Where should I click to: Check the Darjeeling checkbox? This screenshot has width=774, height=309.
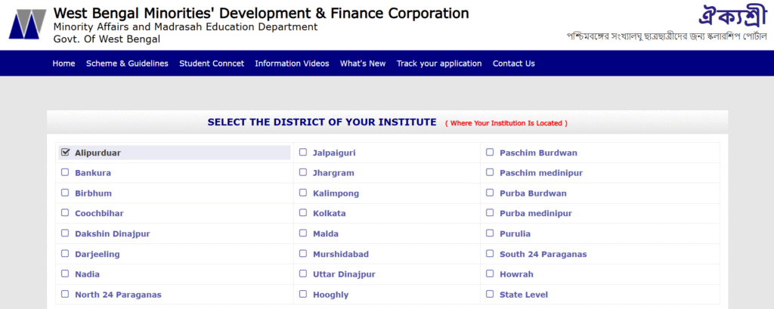65,254
